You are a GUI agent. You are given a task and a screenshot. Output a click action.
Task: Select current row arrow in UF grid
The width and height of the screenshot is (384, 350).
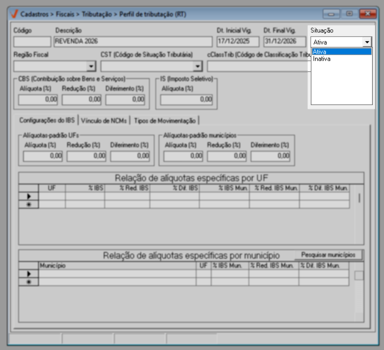pos(29,196)
